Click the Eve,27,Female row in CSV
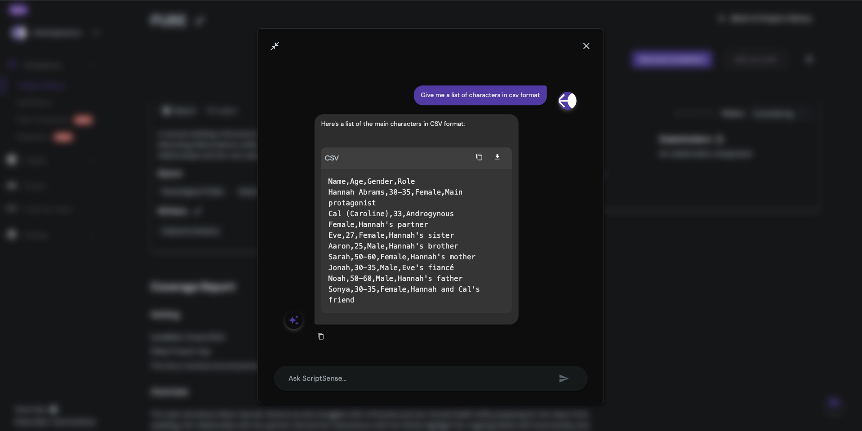This screenshot has width=862, height=431. [391, 235]
